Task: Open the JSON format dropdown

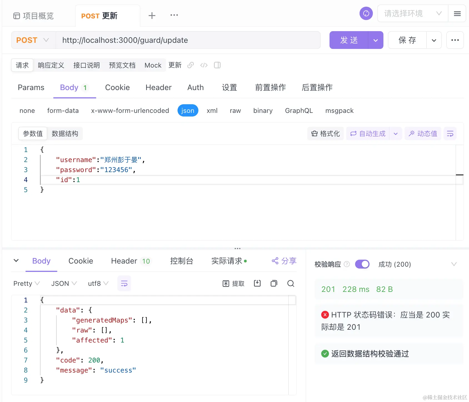Action: coord(64,284)
